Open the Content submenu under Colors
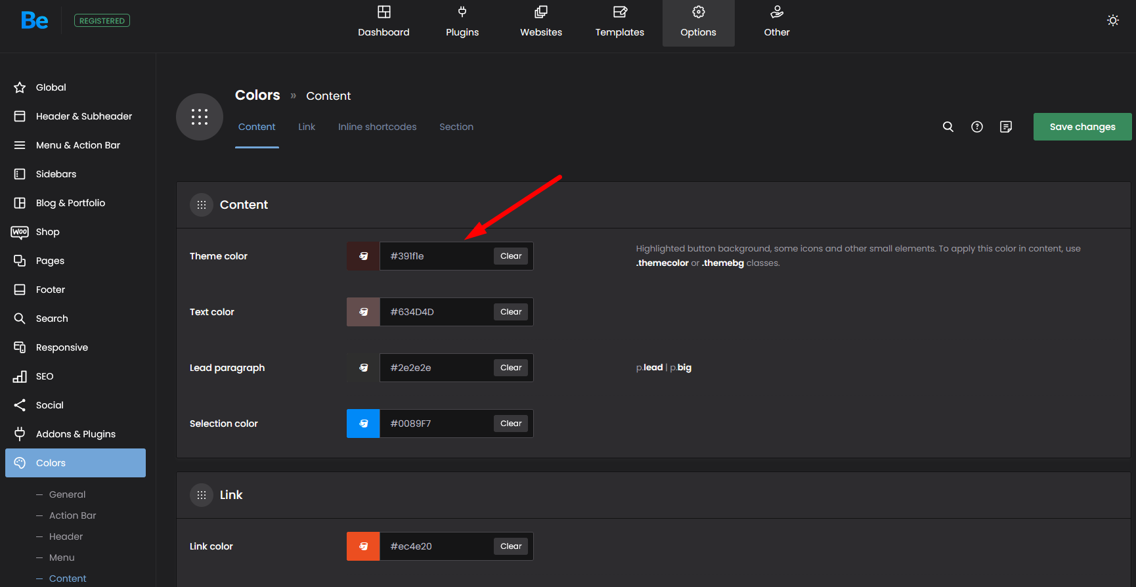The height and width of the screenshot is (587, 1136). point(68,578)
